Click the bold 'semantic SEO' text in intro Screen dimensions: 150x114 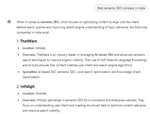coord(50,22)
